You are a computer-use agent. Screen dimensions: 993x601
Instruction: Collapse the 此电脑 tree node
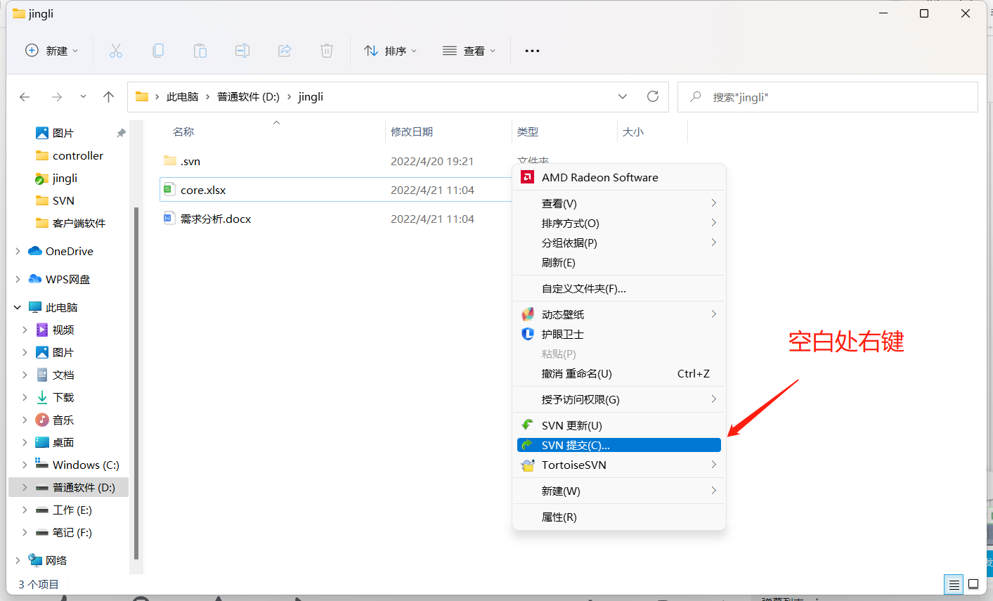click(x=18, y=307)
